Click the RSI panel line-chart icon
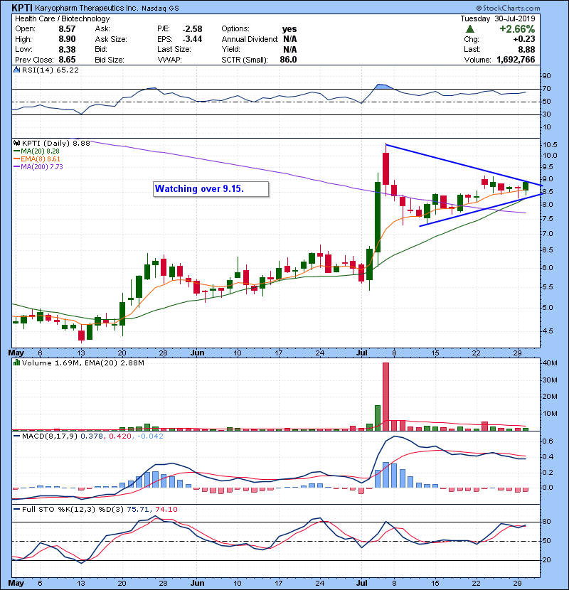 pos(16,70)
